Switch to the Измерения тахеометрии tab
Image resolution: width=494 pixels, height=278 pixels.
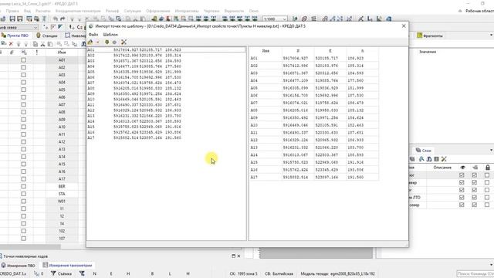click(x=67, y=266)
